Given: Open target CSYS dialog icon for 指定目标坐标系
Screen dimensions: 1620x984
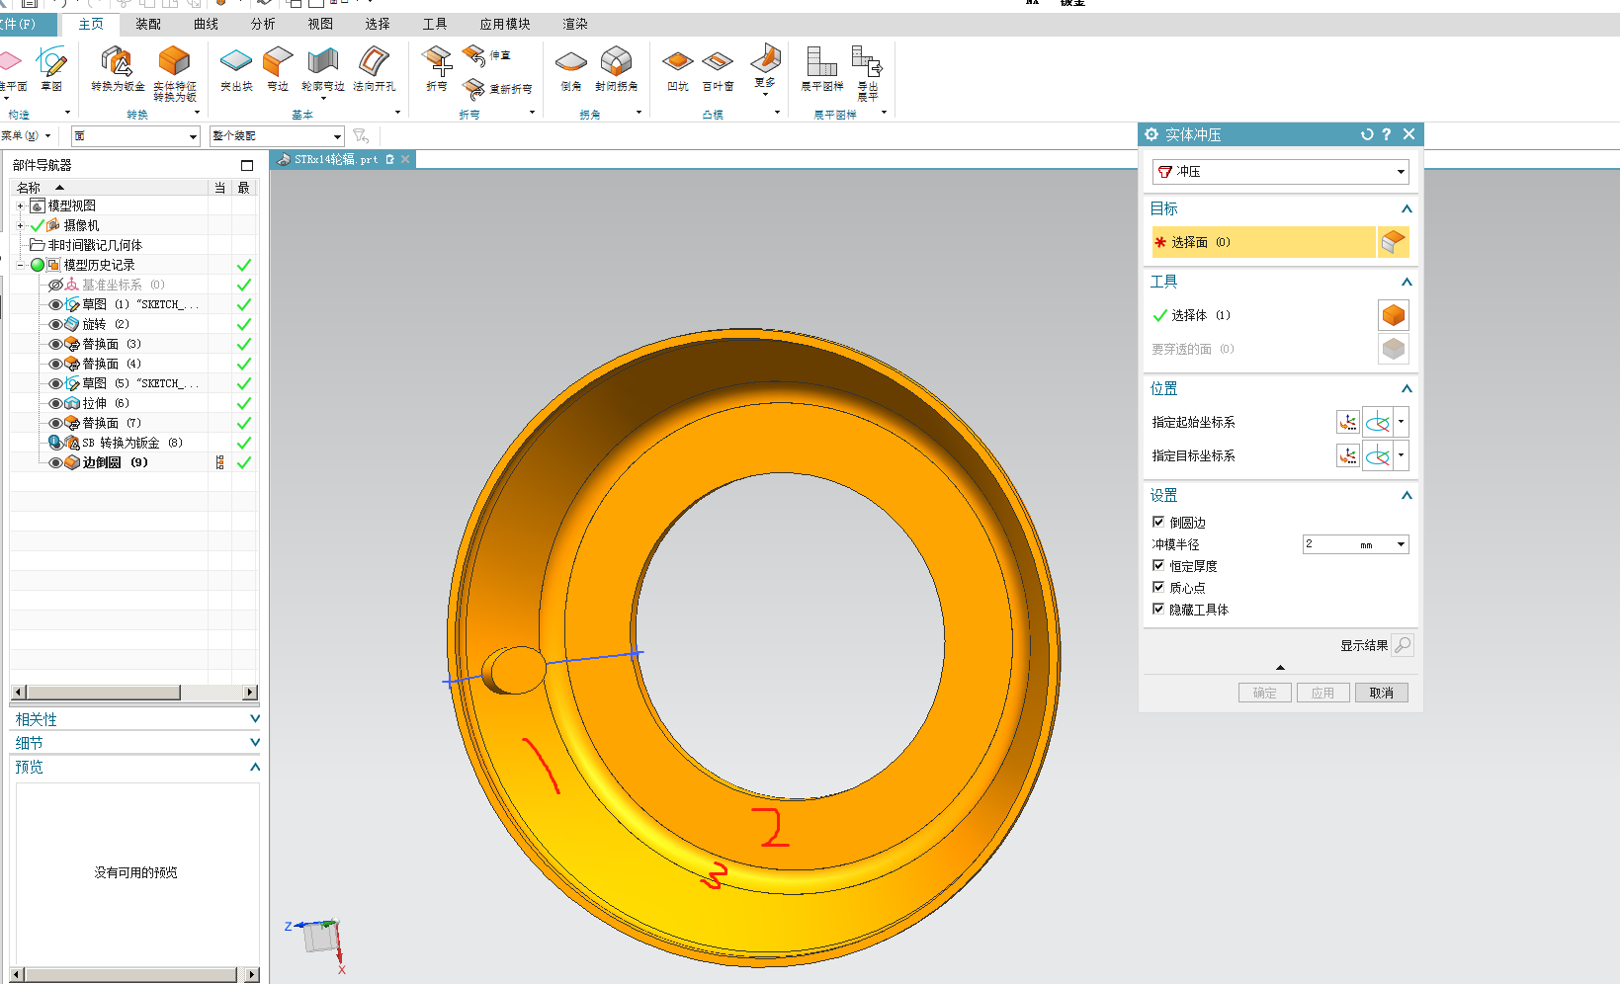Looking at the screenshot, I should [1347, 455].
